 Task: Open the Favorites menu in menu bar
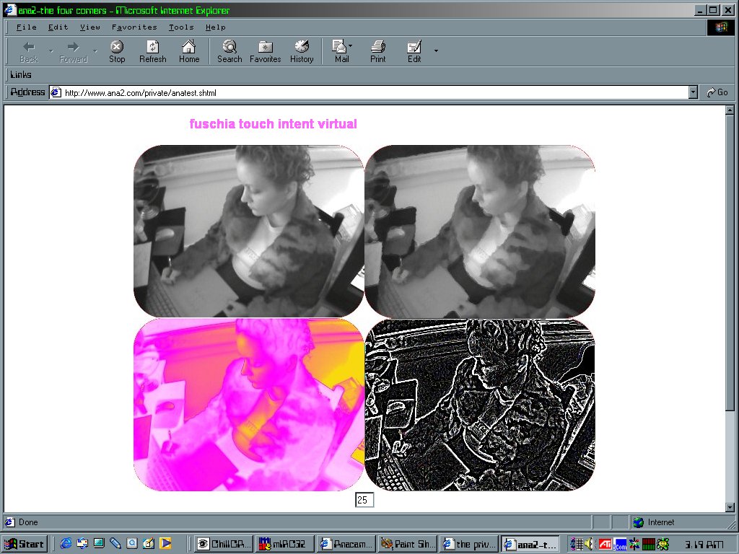[x=134, y=27]
